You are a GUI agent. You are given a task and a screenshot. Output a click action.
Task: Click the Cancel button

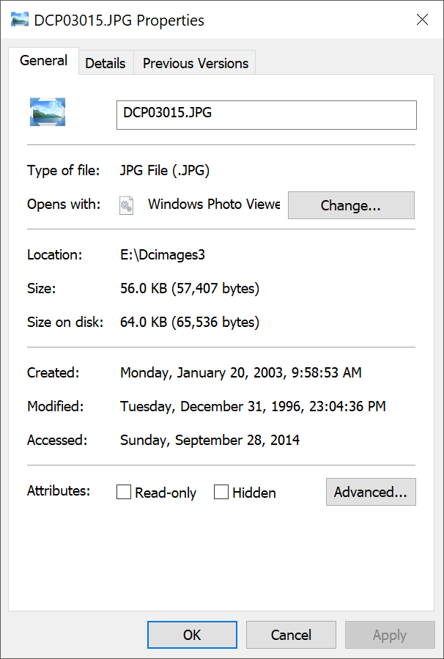290,634
